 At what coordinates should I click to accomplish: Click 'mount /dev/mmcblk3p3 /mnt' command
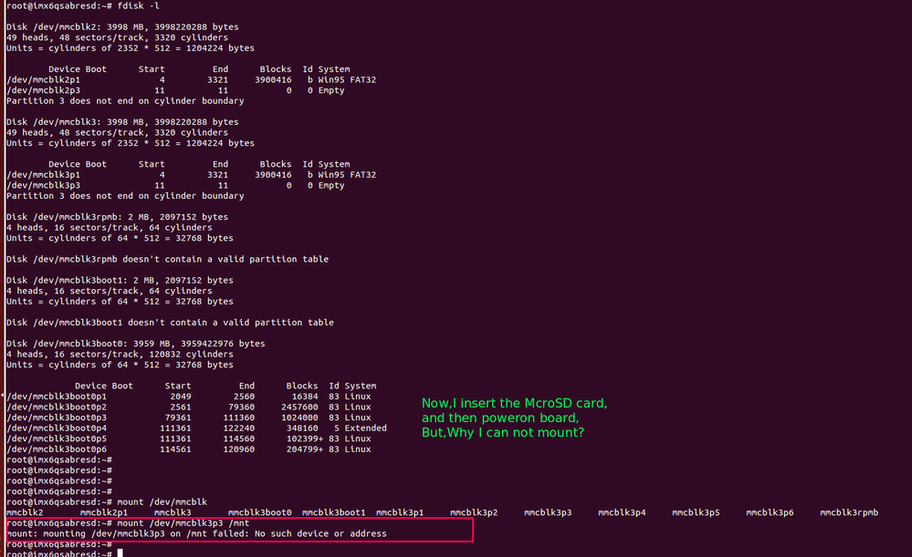click(183, 522)
